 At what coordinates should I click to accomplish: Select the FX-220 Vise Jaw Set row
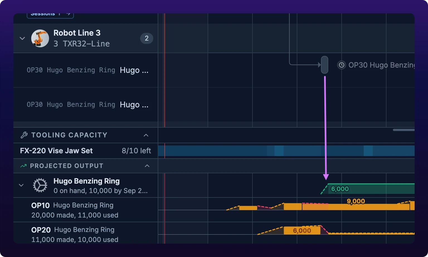pos(86,151)
